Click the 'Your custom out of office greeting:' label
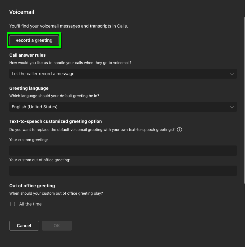The image size is (245, 247). [40, 160]
